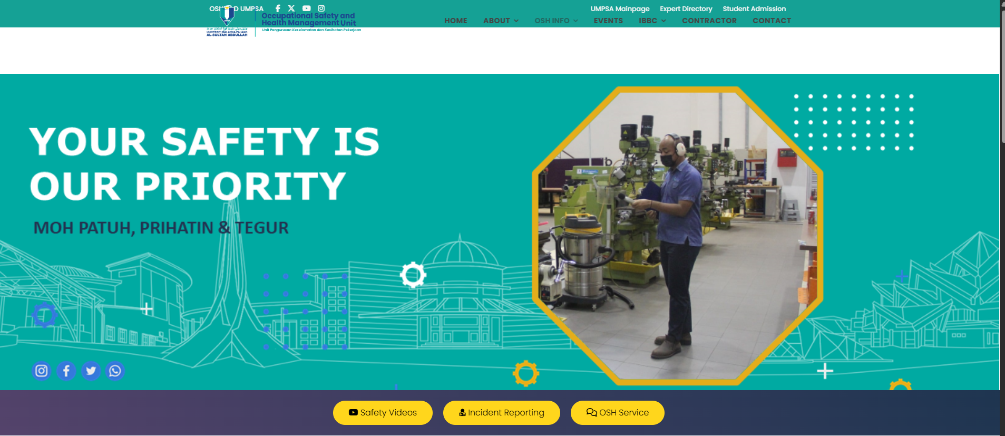The height and width of the screenshot is (436, 1005).
Task: Open the IBBC dropdown menu
Action: (x=652, y=21)
